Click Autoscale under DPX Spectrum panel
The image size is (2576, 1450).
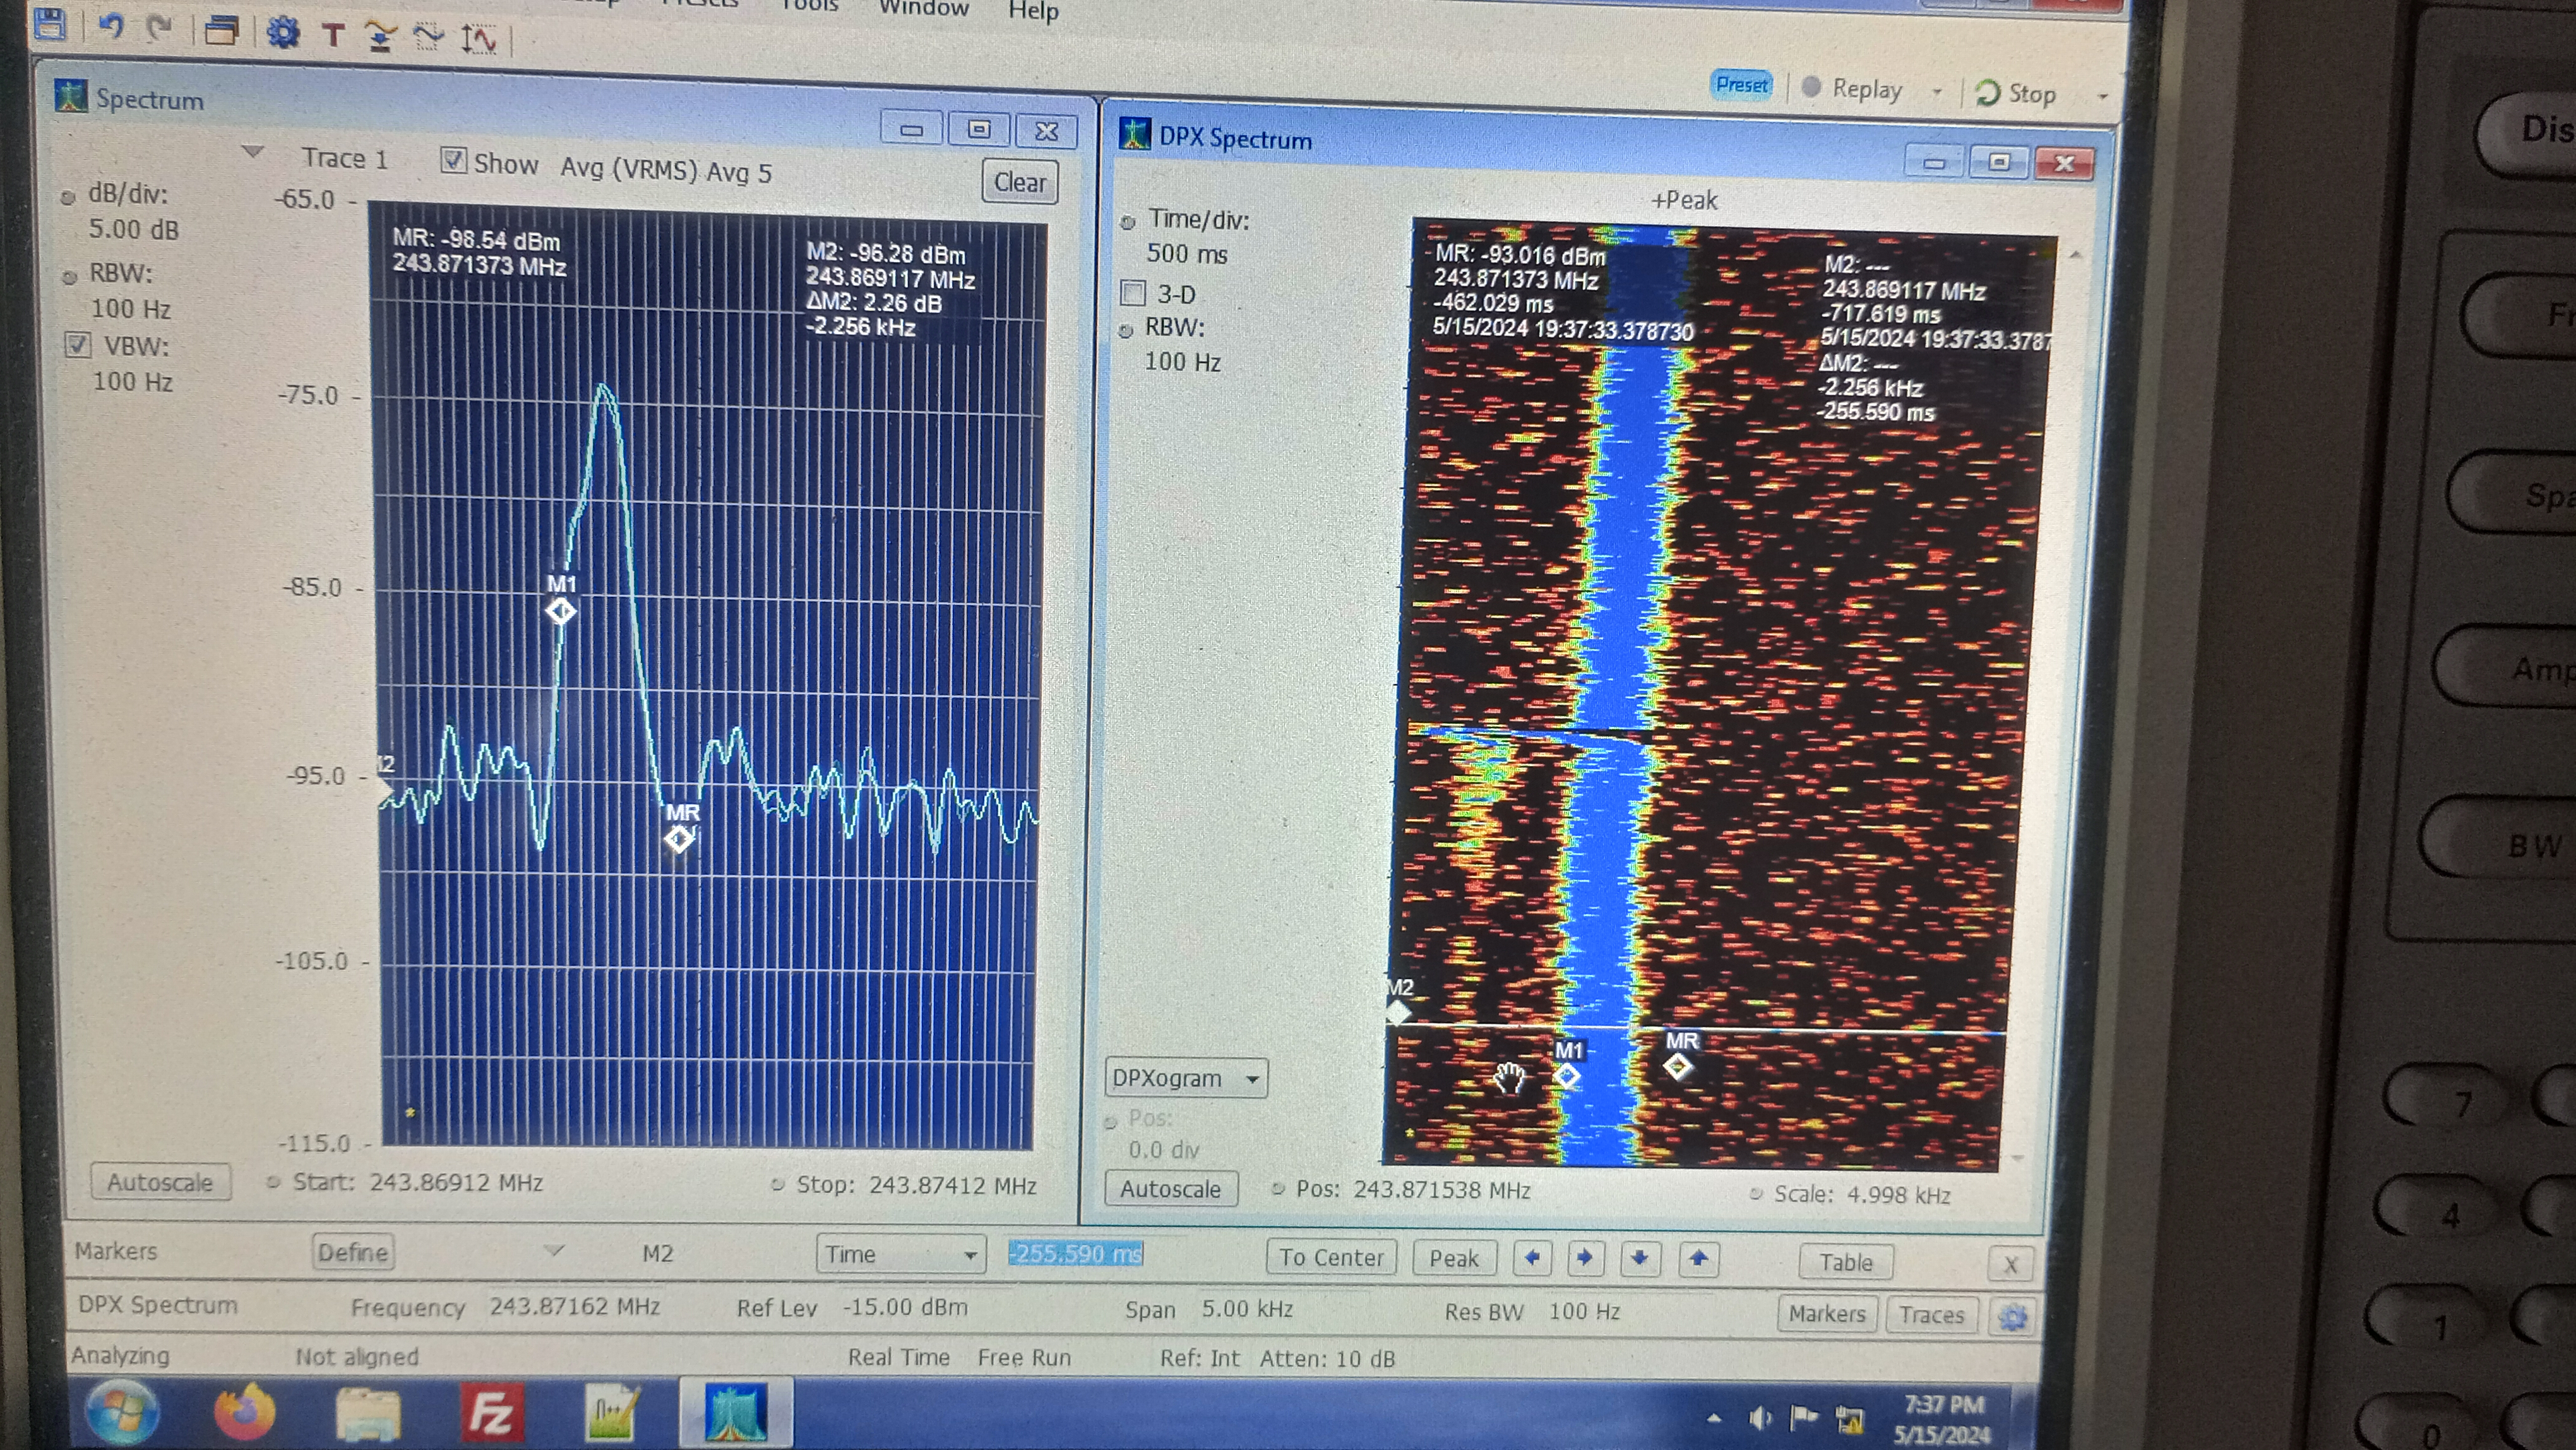(x=1170, y=1189)
